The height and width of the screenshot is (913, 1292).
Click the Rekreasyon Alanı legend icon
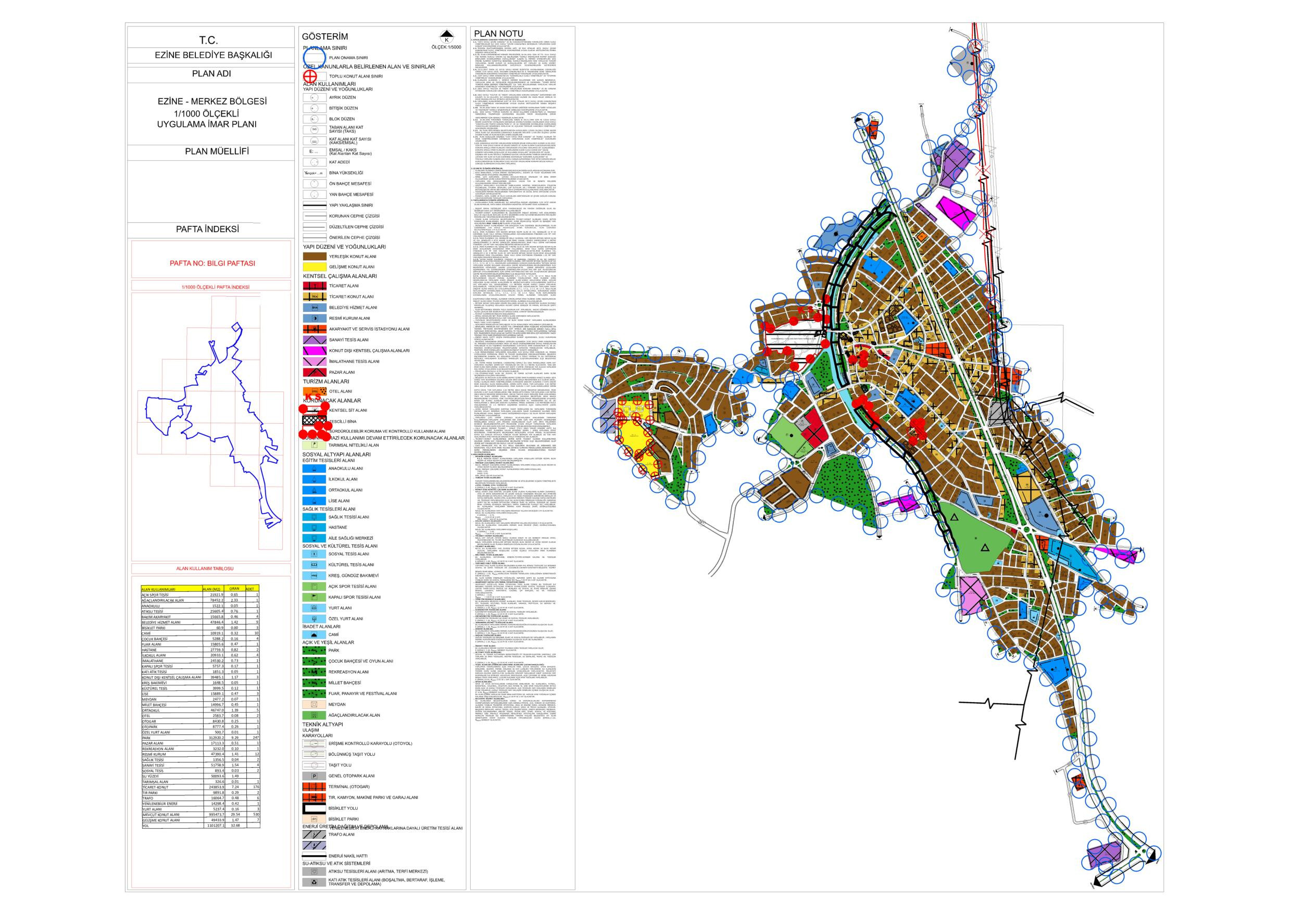pos(314,672)
